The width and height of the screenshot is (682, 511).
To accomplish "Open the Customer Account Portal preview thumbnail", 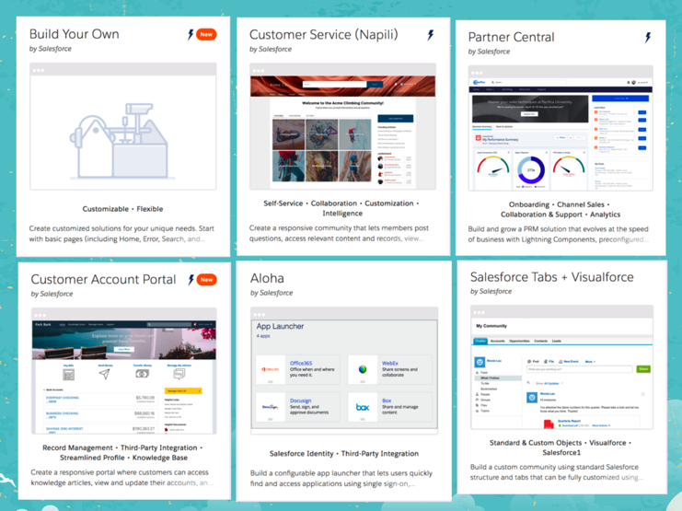I will [124, 371].
